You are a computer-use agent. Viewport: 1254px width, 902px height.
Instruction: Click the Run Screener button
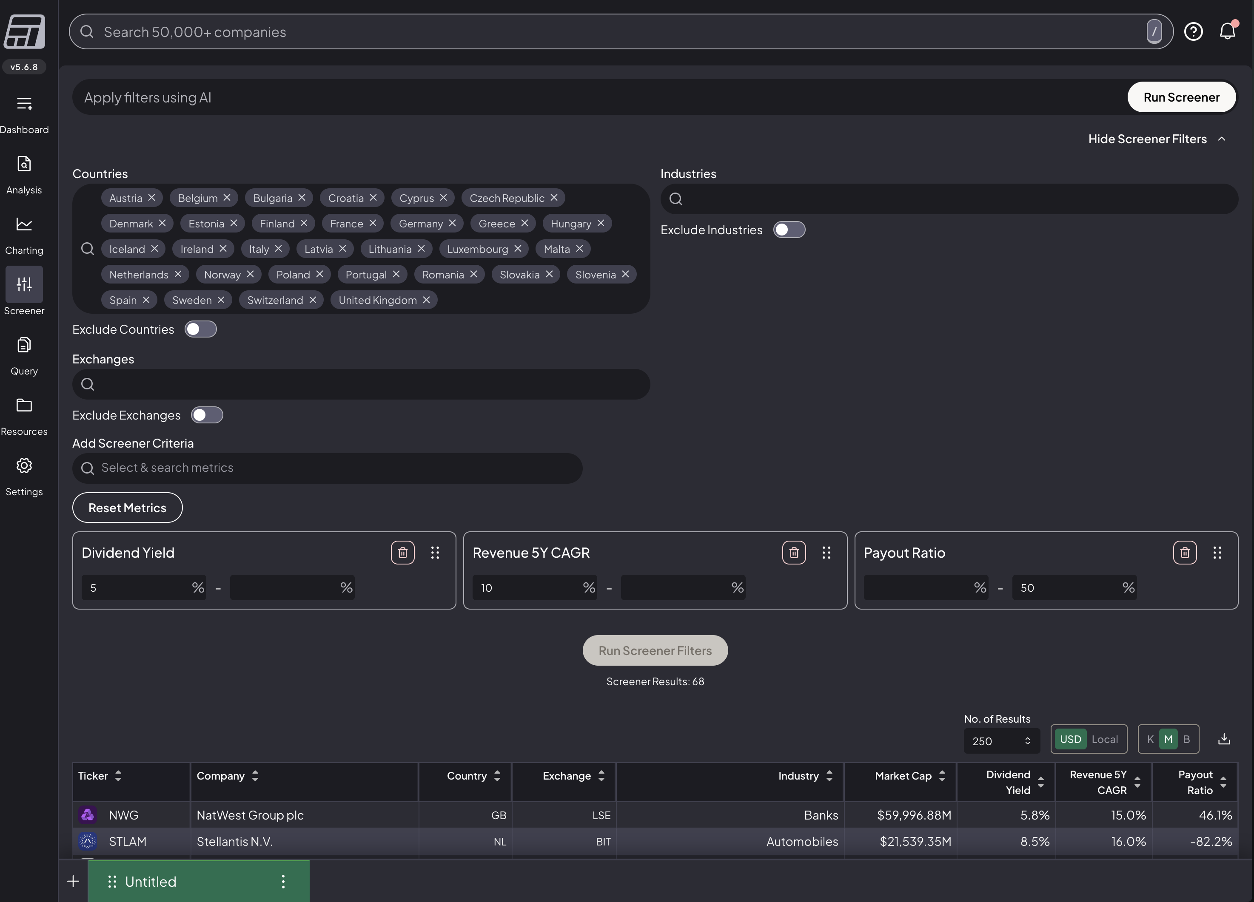(x=1181, y=97)
